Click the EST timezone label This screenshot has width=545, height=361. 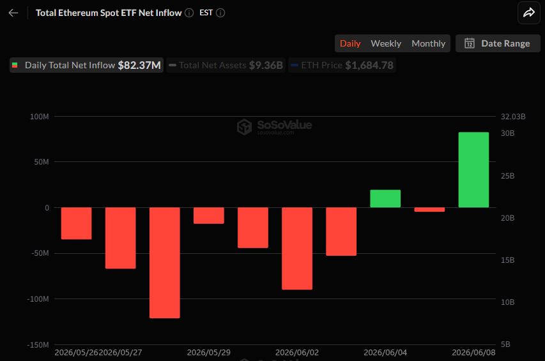pos(206,13)
